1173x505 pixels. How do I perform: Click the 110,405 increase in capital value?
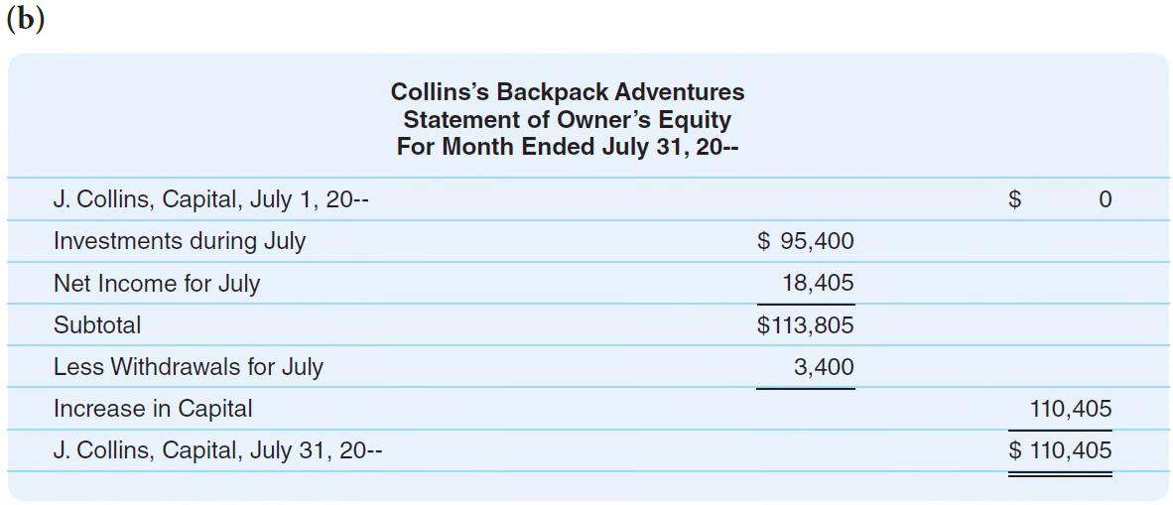tap(1071, 409)
